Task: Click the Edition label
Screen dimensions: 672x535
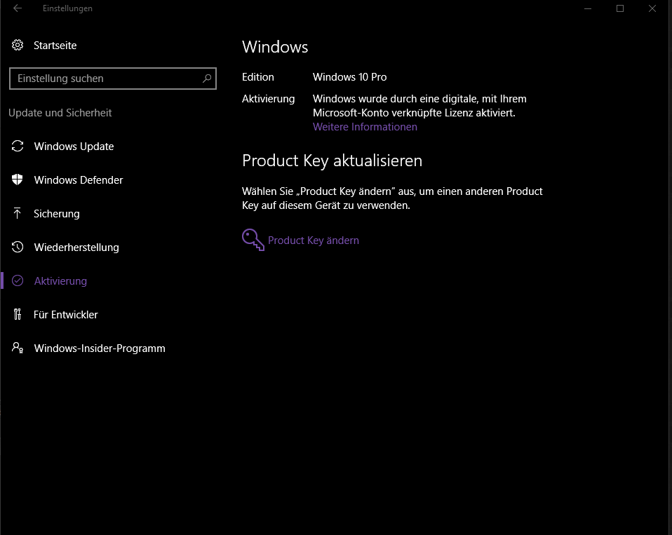Action: pos(258,77)
